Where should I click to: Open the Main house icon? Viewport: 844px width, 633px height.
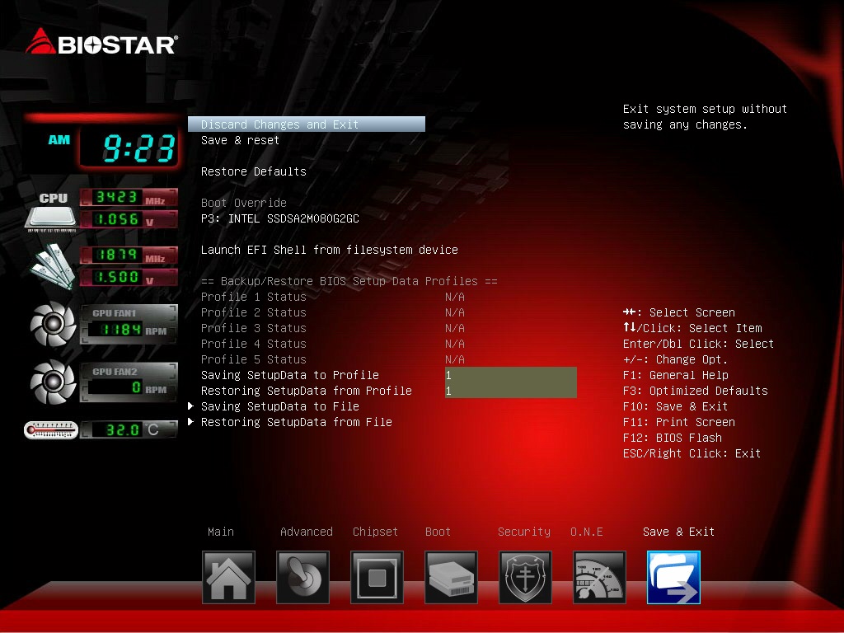point(228,577)
